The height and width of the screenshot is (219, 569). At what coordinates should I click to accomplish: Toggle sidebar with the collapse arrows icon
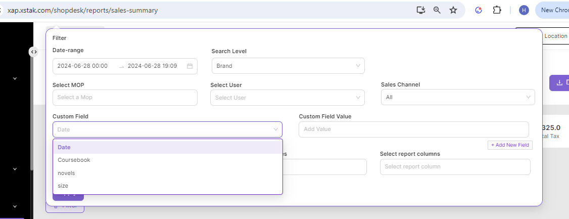33,52
